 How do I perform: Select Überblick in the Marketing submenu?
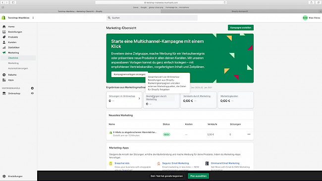click(x=13, y=58)
